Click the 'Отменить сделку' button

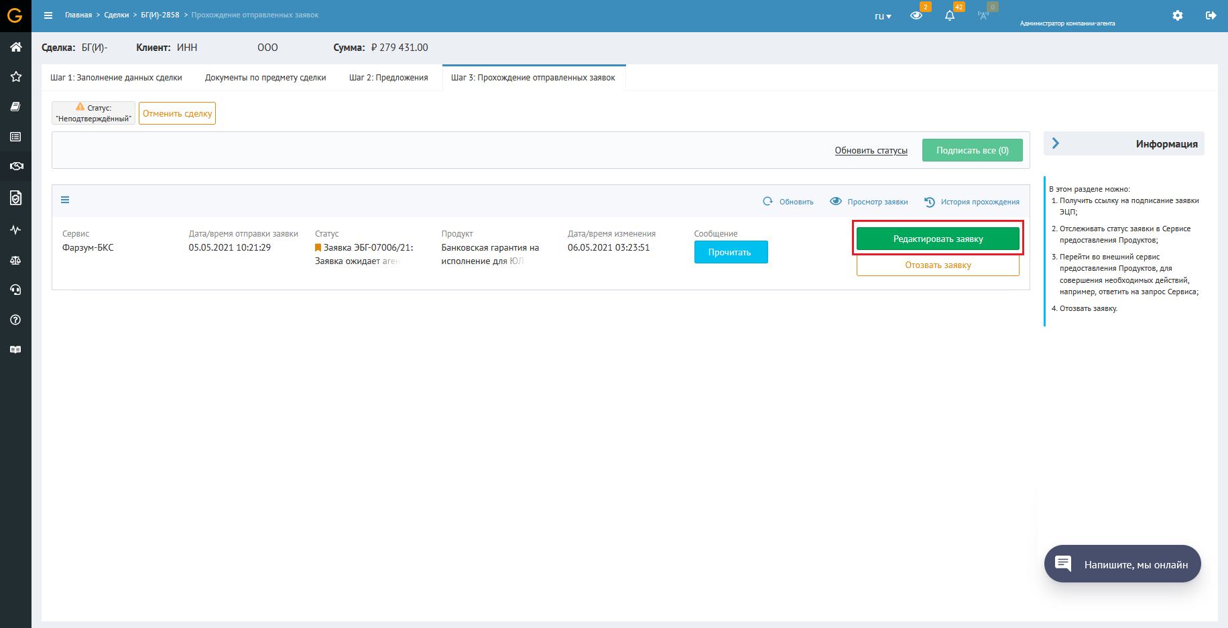pyautogui.click(x=177, y=113)
